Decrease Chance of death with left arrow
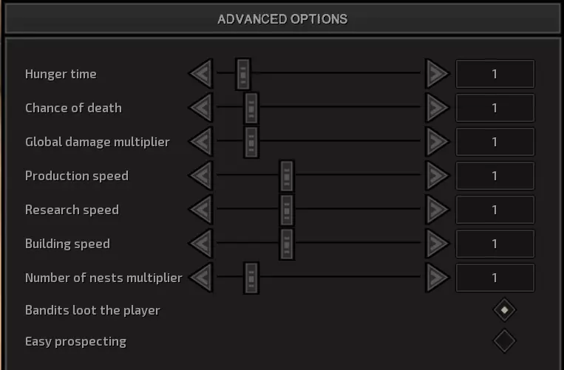Viewport: 564px width, 370px height. tap(201, 108)
